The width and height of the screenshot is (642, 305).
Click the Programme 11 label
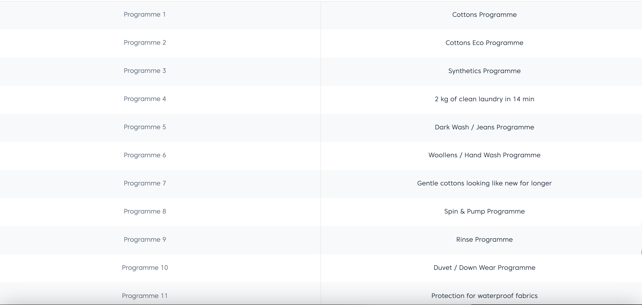(x=145, y=296)
